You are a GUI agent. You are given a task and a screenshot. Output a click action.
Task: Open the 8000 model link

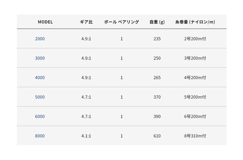tap(40, 136)
